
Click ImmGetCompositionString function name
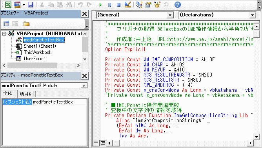(206, 115)
